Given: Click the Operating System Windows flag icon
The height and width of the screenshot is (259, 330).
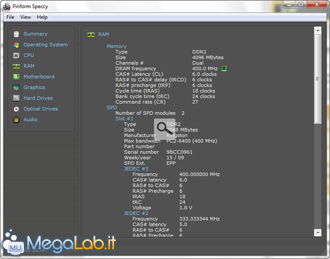Looking at the screenshot, I should (x=16, y=45).
